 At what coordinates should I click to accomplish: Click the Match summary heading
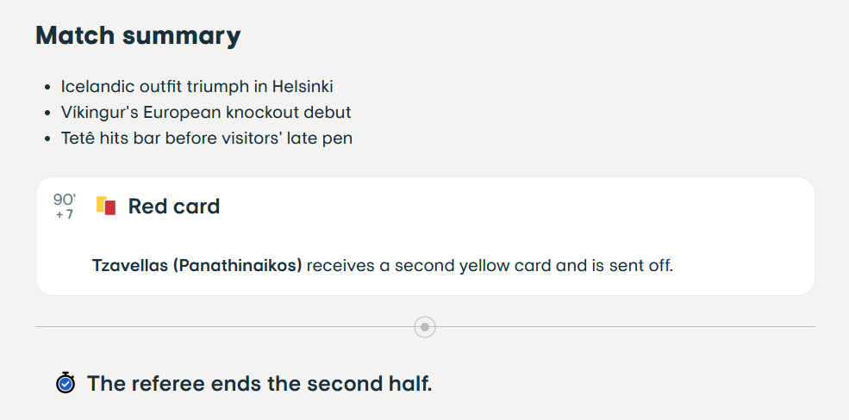point(138,36)
